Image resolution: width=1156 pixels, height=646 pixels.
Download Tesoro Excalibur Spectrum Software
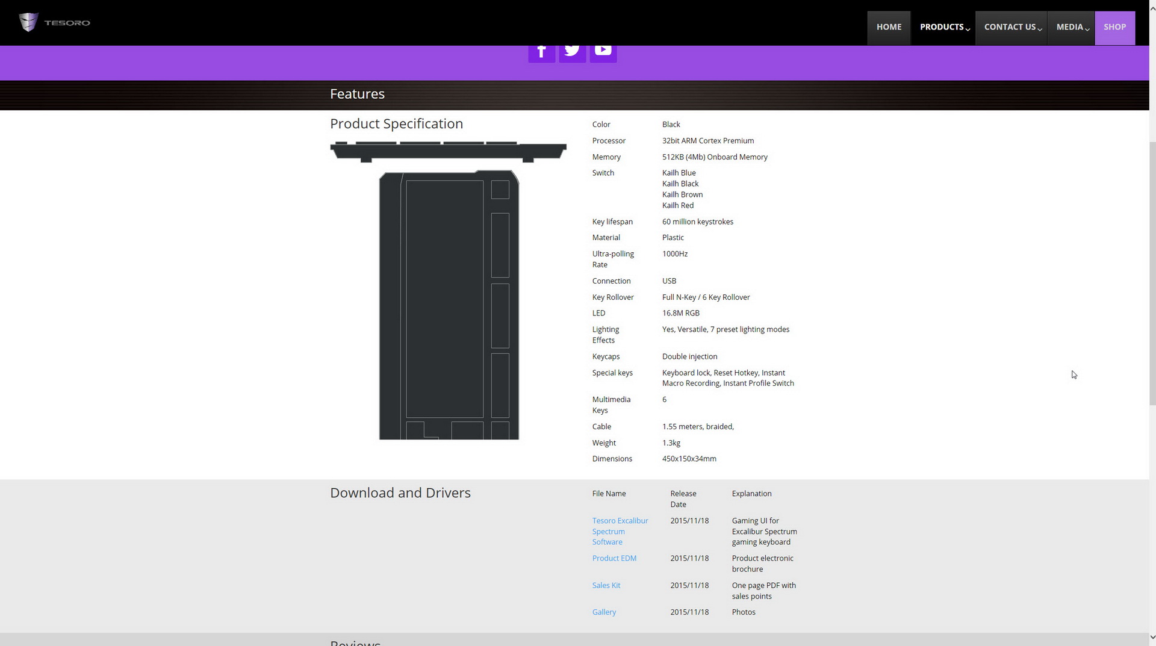click(x=620, y=531)
